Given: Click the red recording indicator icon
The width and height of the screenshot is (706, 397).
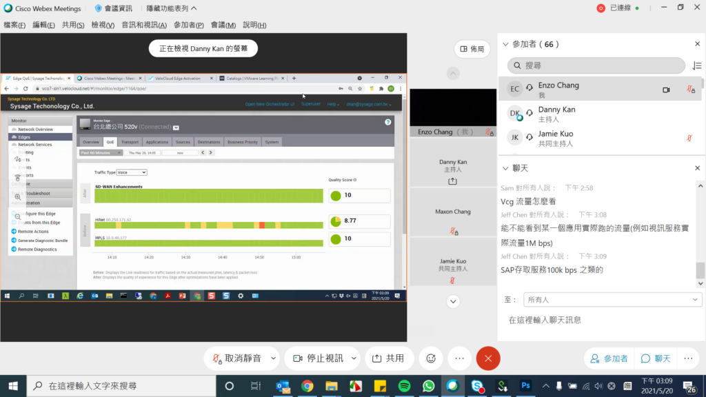Looking at the screenshot, I should 601,8.
